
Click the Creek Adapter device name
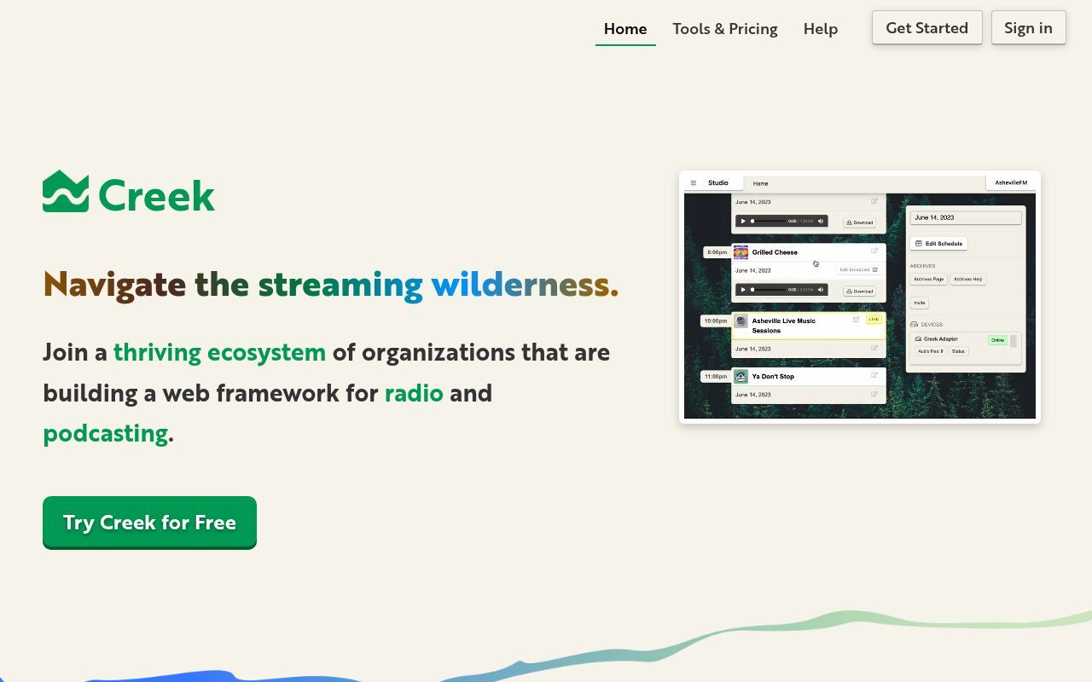pos(941,339)
